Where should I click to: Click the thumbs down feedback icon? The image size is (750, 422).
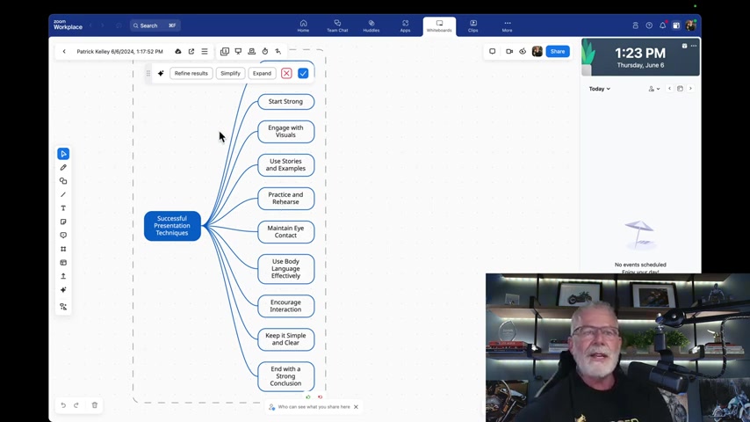pyautogui.click(x=320, y=397)
